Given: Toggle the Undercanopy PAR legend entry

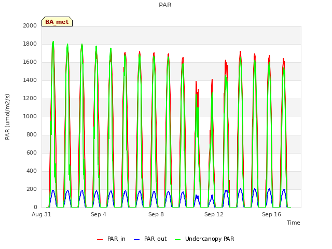Looking at the screenshot, I should [204, 239].
